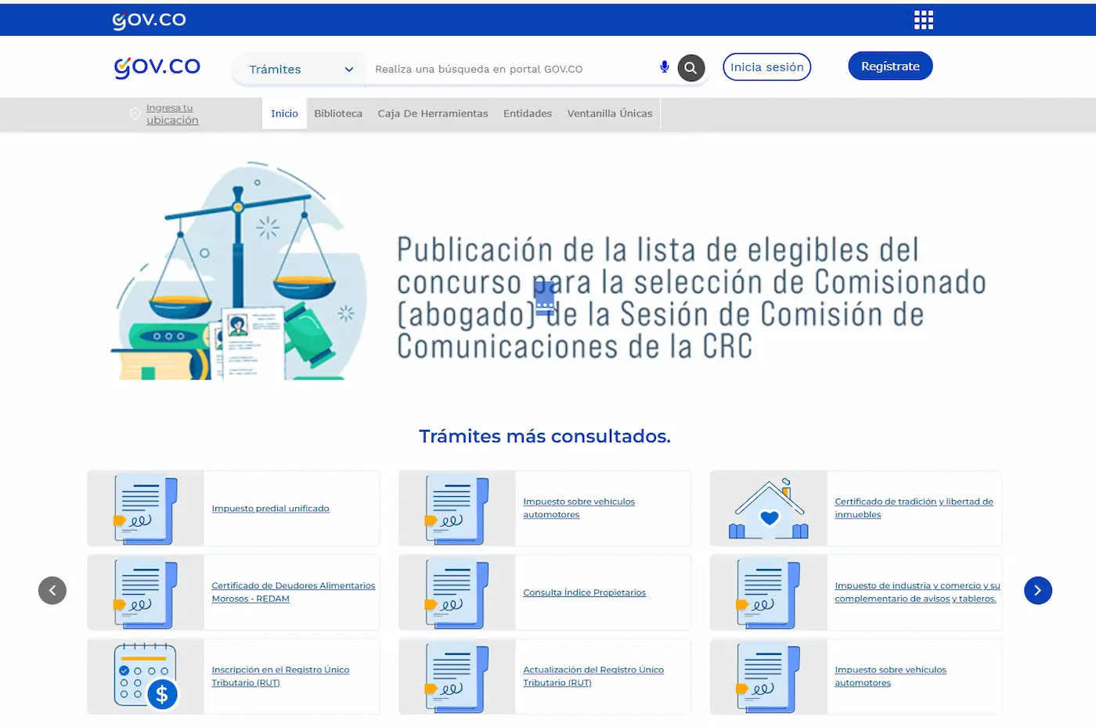The image size is (1096, 727).
Task: Click the calendar dollar icon for Inscripción RUT
Action: click(146, 676)
